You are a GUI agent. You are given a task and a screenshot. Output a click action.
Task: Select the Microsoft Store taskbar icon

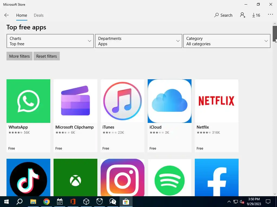coord(126,202)
